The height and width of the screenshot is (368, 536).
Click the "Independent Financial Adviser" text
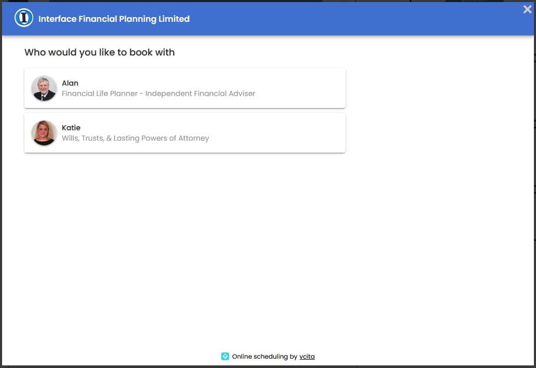(x=200, y=93)
